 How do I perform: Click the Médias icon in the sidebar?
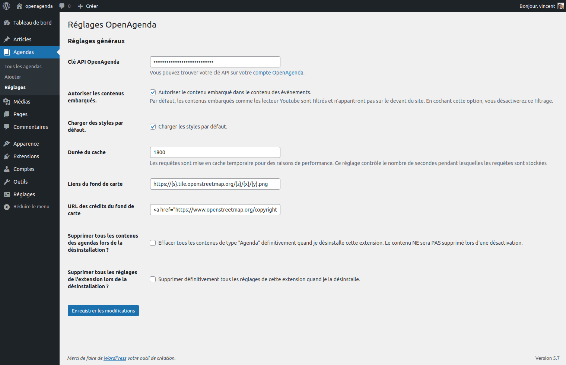click(7, 102)
